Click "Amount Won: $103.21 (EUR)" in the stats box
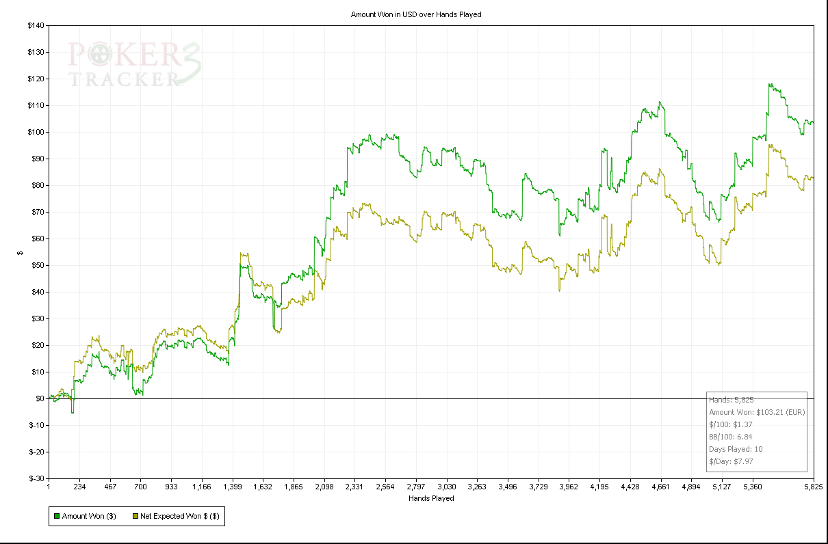 pos(757,412)
